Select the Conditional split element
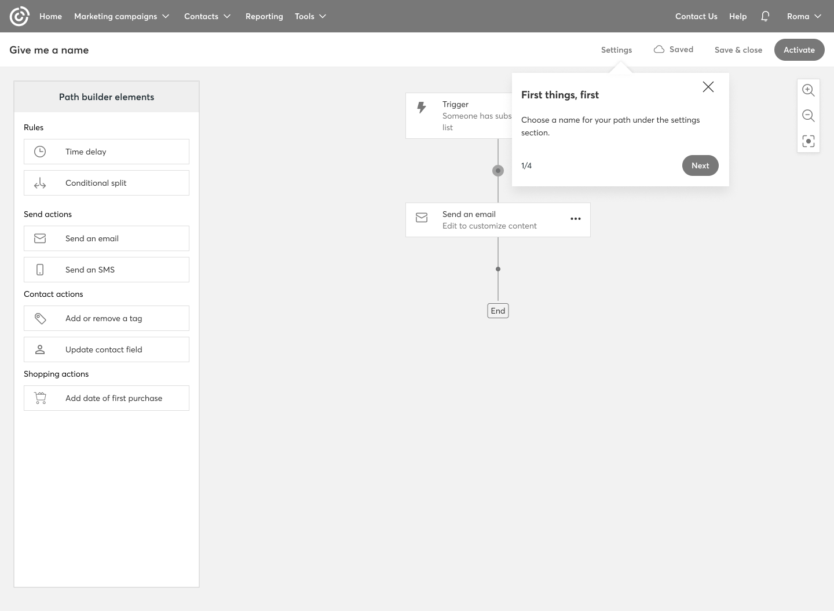This screenshot has height=611, width=834. pyautogui.click(x=107, y=183)
